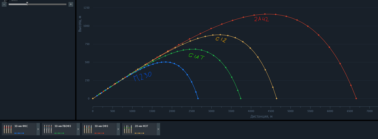Click the 7000 distance axis label
This screenshot has height=139, width=378.
[370, 111]
